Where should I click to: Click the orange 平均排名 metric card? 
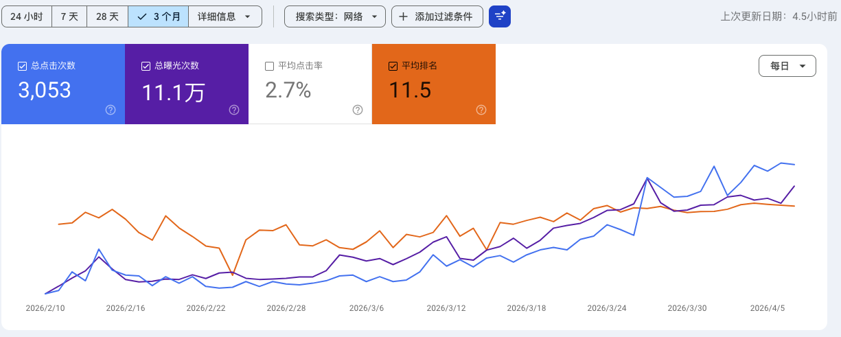click(434, 84)
